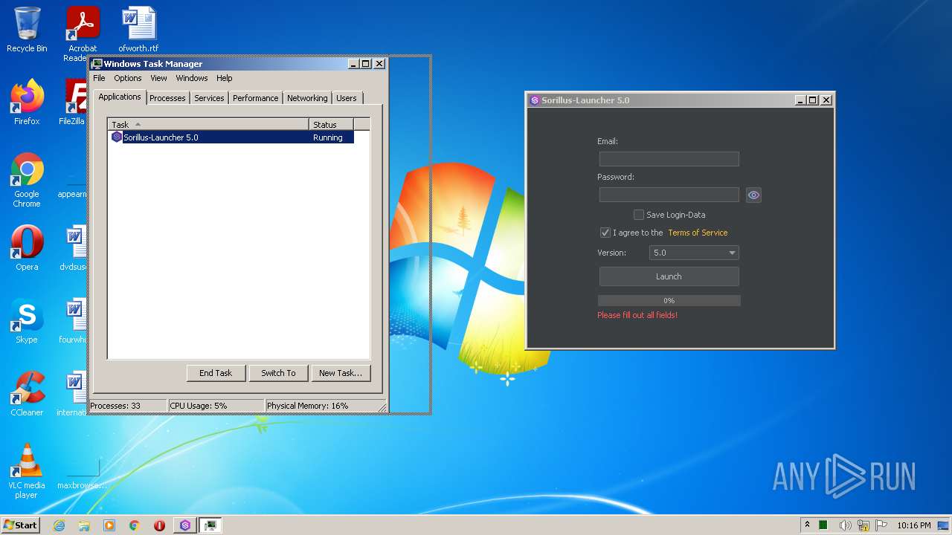Switch to Sorillus-Launcher taskbar button

pyautogui.click(x=185, y=525)
